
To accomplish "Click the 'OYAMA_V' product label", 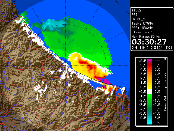I will (x=138, y=19).
